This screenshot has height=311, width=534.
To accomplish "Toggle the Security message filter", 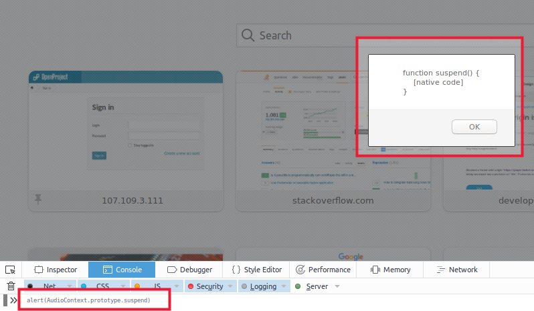I will pyautogui.click(x=205, y=286).
